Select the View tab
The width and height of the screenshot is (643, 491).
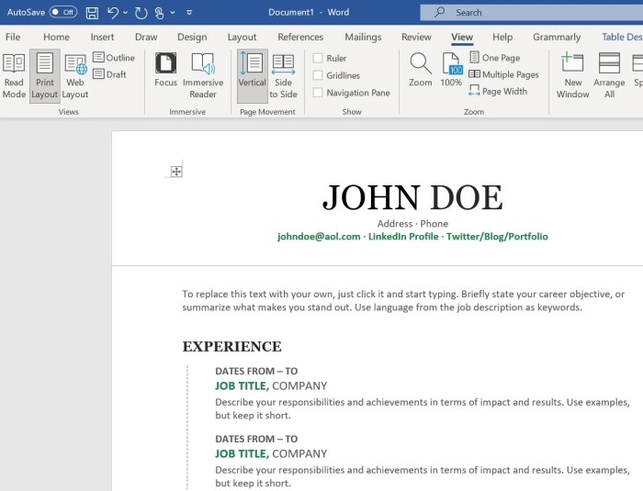click(462, 37)
